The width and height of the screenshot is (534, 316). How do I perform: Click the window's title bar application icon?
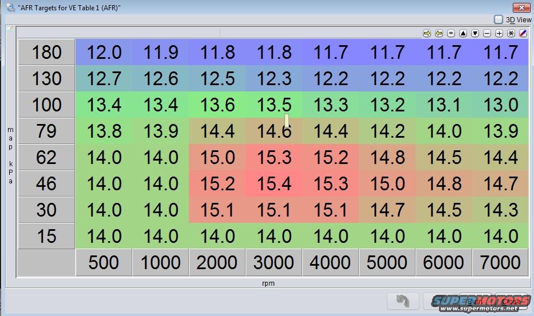10,7
